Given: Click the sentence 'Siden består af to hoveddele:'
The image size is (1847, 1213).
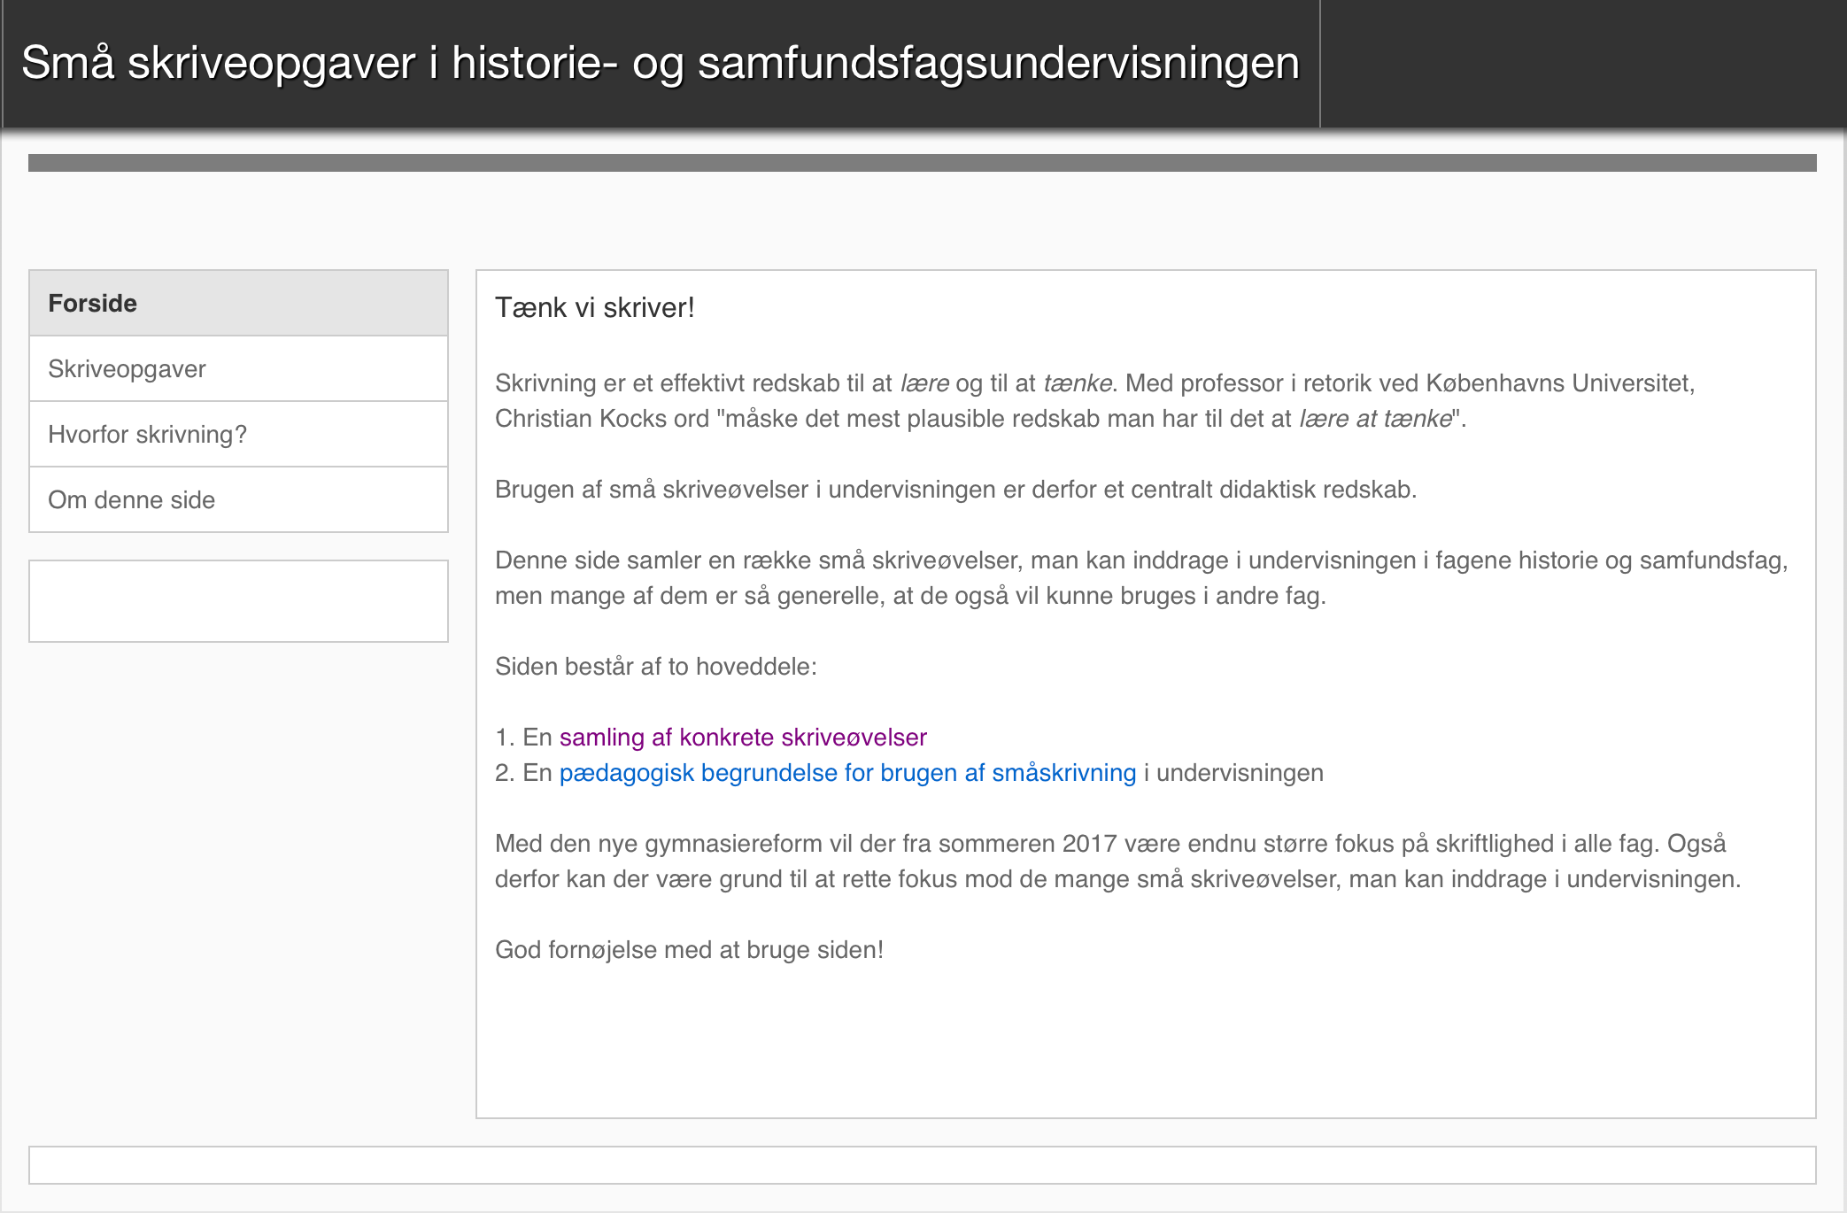Looking at the screenshot, I should pyautogui.click(x=656, y=666).
